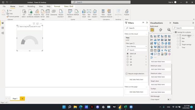The width and height of the screenshot is (195, 110).
Task: Select the R script visual
Action: click(162, 50)
